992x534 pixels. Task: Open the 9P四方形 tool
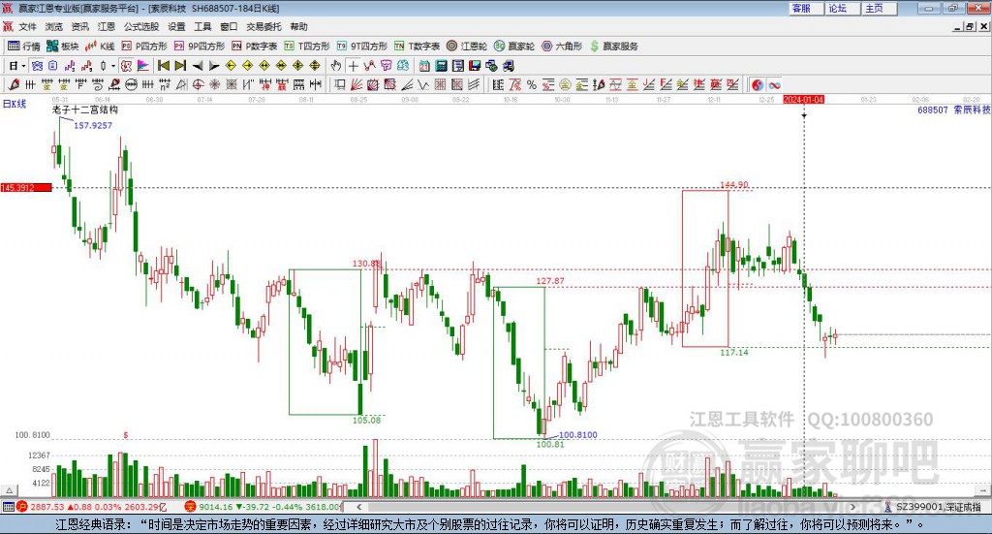(x=200, y=47)
